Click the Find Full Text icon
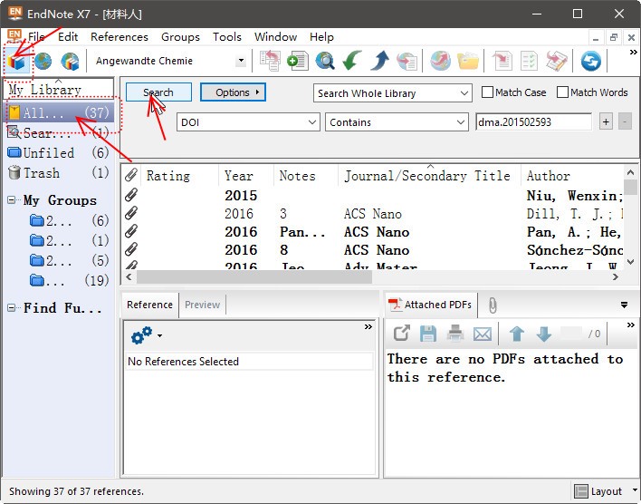This screenshot has width=641, height=504. [x=407, y=61]
